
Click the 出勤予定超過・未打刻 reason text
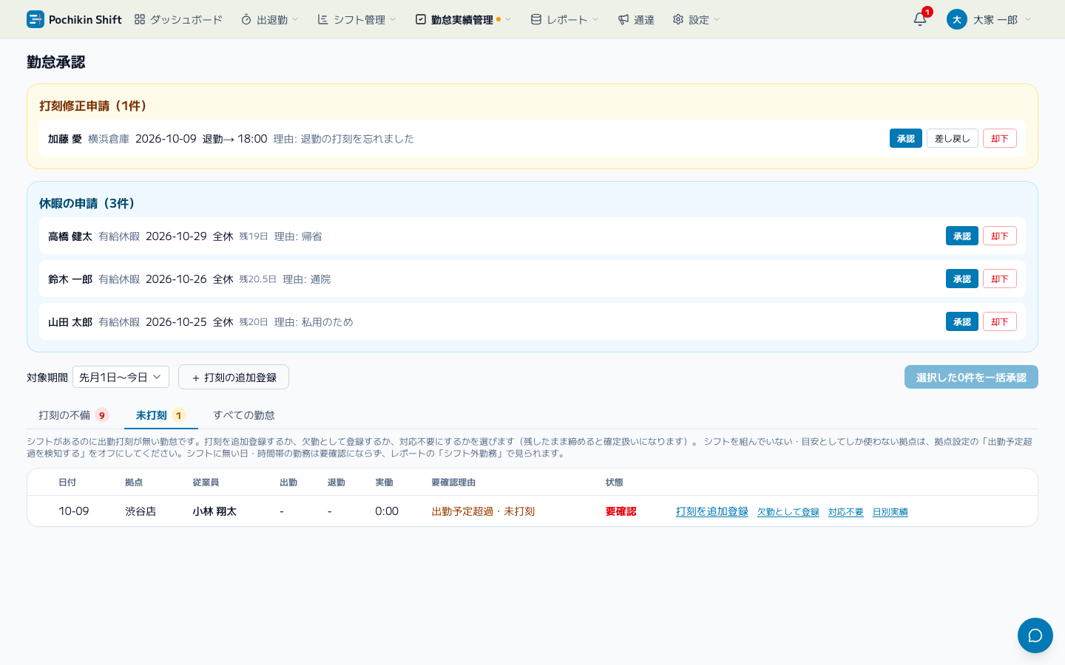click(483, 511)
